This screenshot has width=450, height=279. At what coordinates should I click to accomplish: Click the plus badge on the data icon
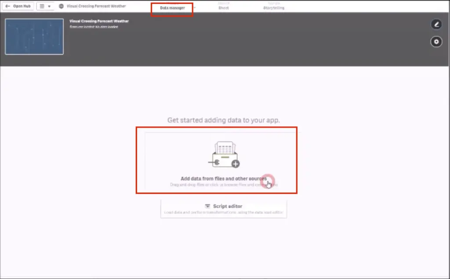(x=236, y=164)
